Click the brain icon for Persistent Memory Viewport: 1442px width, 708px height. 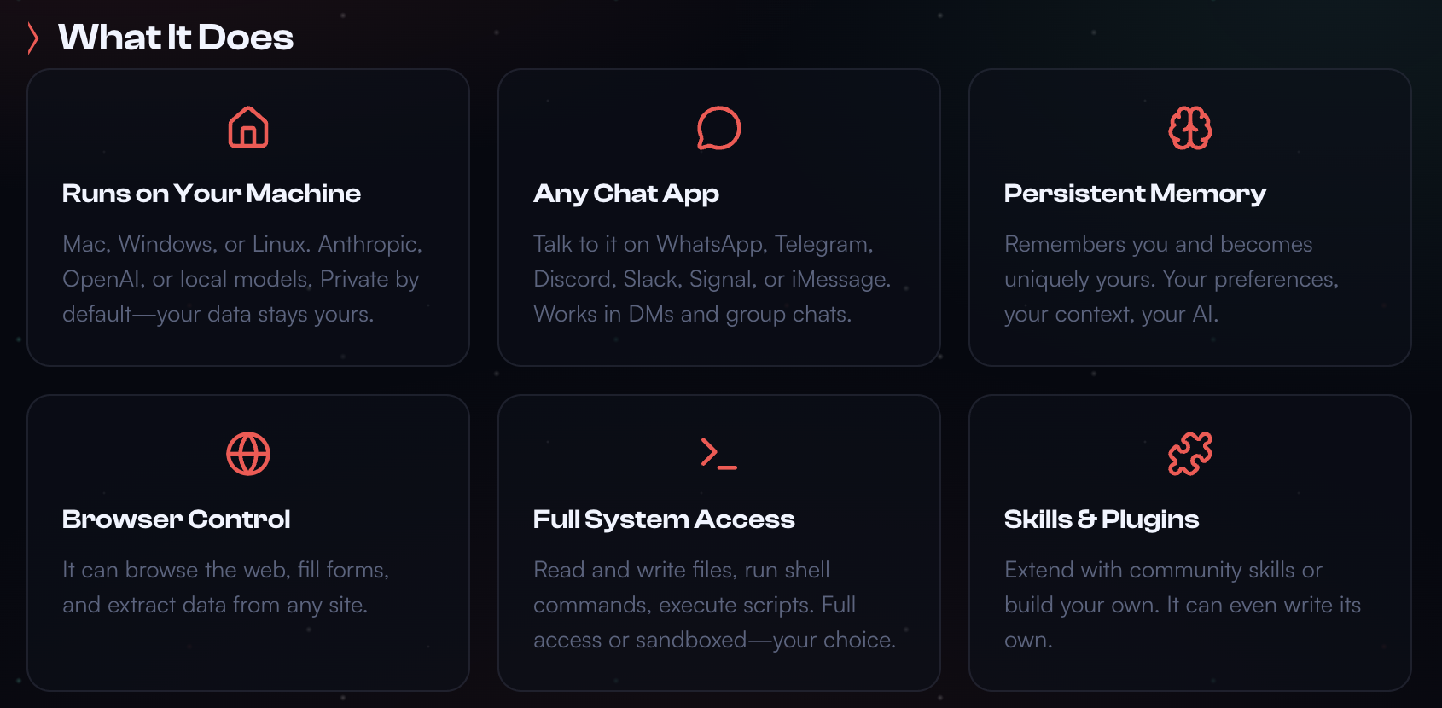point(1189,128)
